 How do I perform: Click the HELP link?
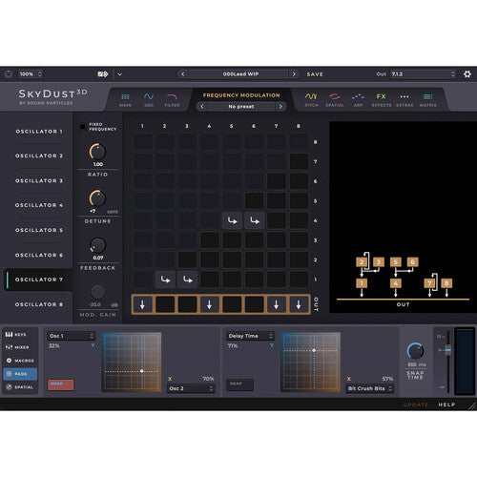tap(446, 404)
